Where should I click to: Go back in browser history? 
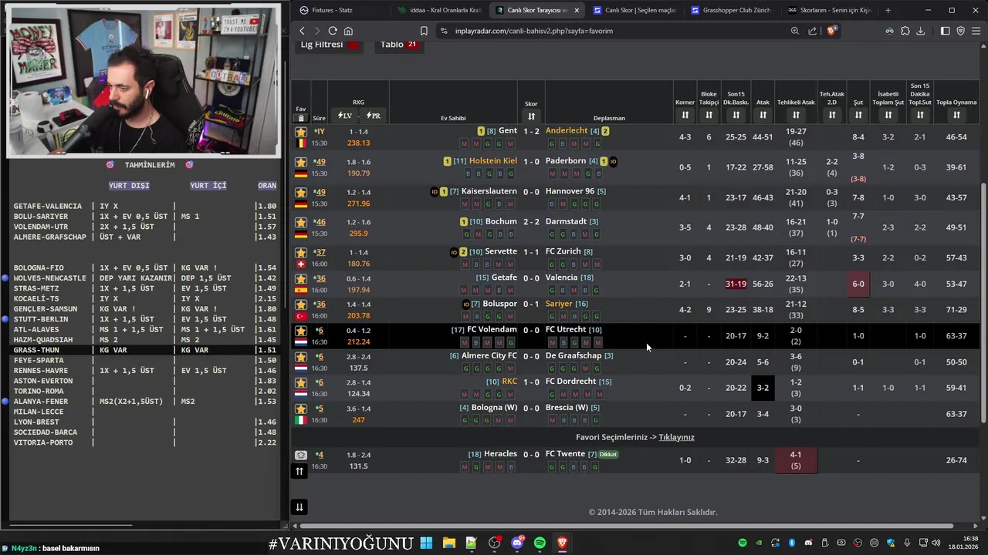[302, 31]
